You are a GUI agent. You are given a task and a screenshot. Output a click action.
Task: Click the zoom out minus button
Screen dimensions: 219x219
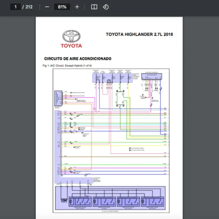coord(47,7)
